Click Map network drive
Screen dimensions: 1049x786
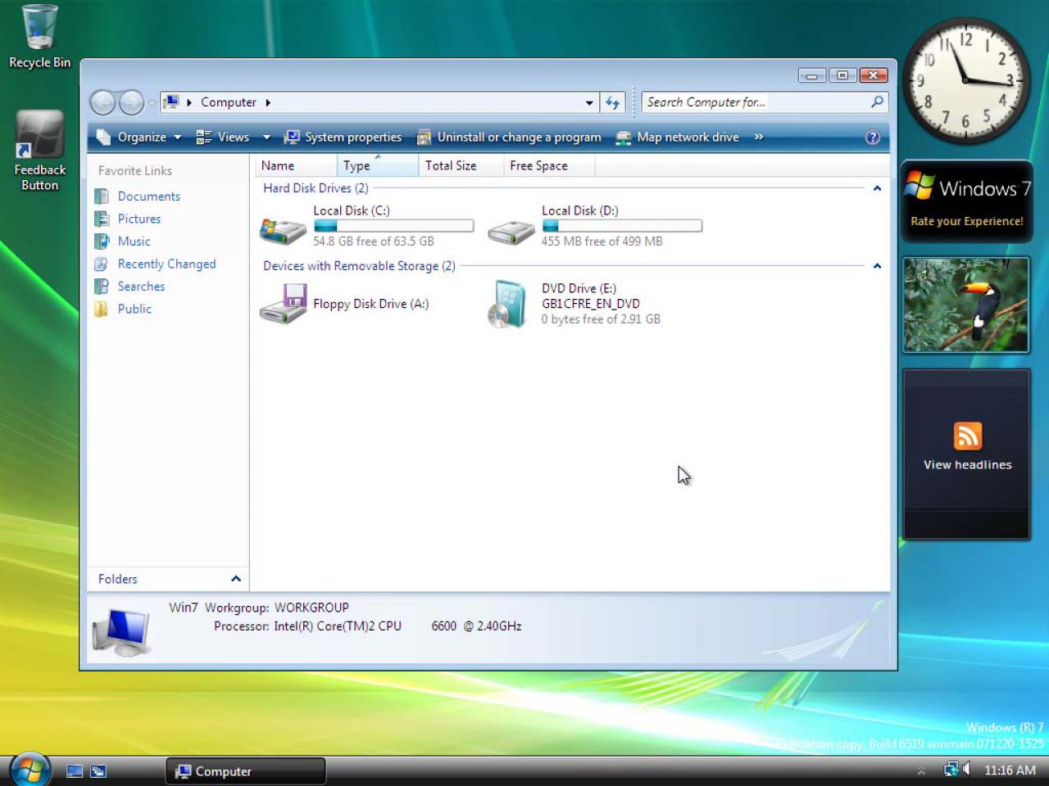coord(678,137)
